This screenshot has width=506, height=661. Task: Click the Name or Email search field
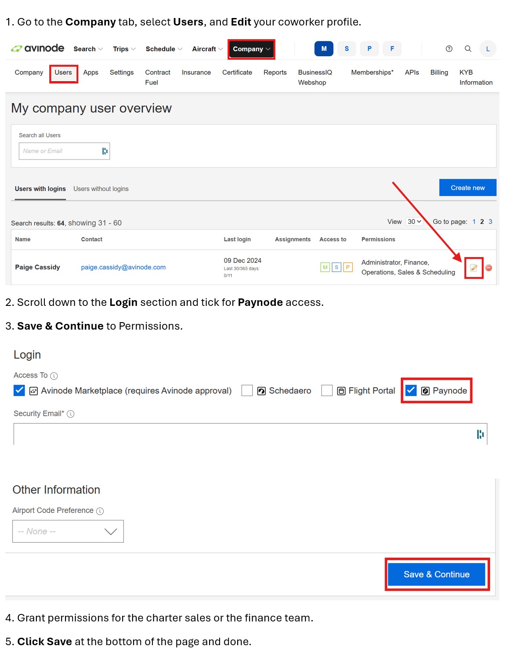[x=64, y=151]
